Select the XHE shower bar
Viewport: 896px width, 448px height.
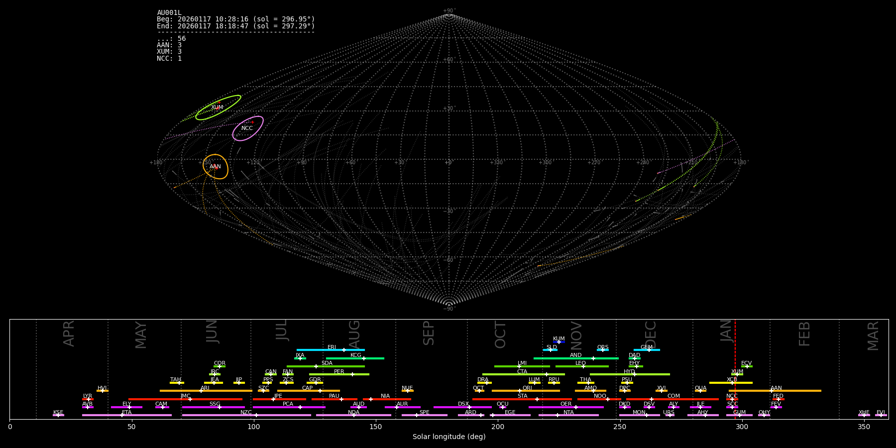pyautogui.click(x=864, y=415)
